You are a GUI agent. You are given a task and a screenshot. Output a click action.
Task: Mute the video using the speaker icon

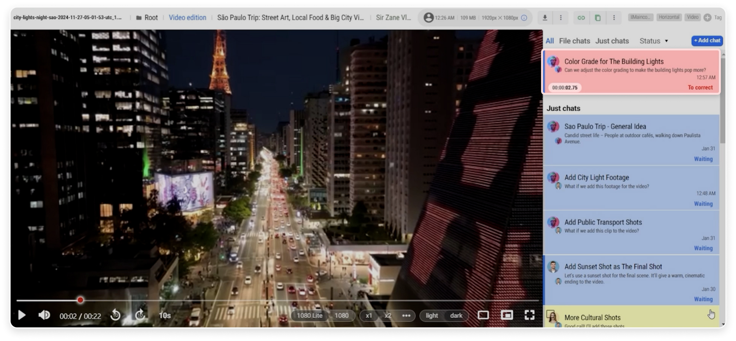pos(44,315)
